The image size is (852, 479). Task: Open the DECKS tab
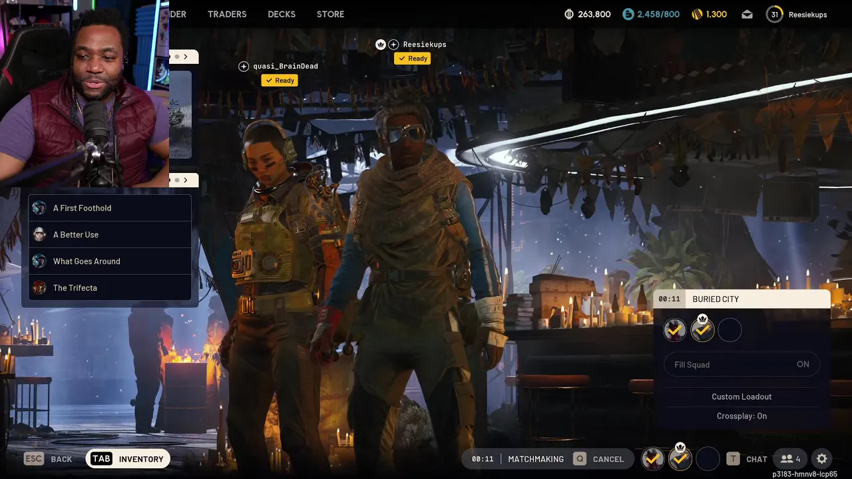tap(282, 14)
